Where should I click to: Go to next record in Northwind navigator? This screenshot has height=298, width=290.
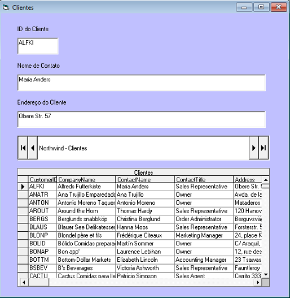tap(254, 148)
